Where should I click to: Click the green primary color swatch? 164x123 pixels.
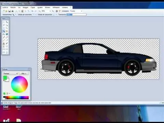point(5,78)
